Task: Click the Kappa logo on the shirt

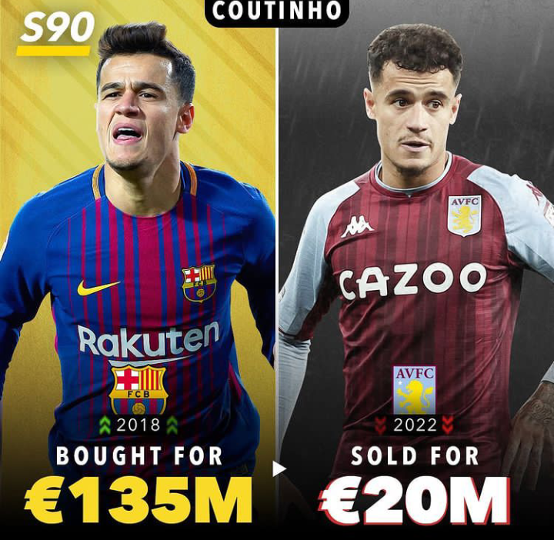Action: 357,226
